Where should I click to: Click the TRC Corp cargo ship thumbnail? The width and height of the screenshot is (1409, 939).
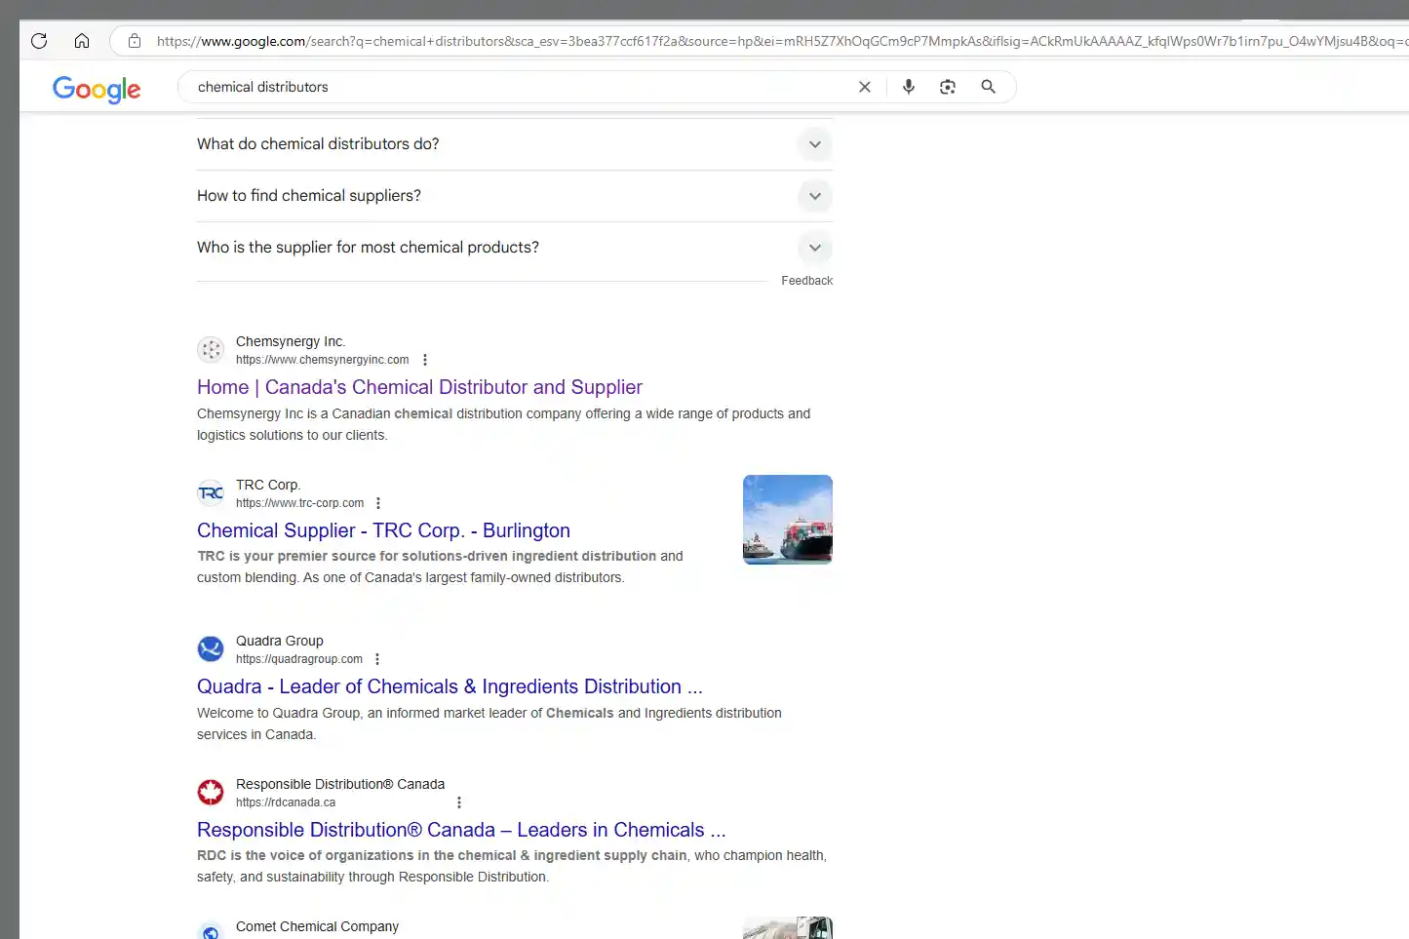tap(787, 520)
